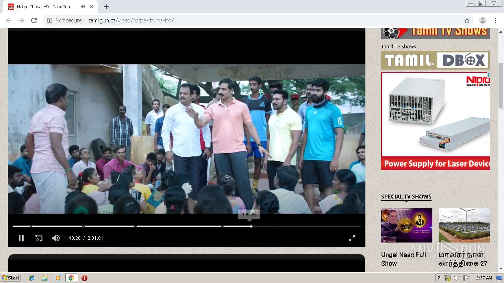The height and width of the screenshot is (283, 504).
Task: Open Windows Explorer from taskbar
Action: tap(44, 278)
